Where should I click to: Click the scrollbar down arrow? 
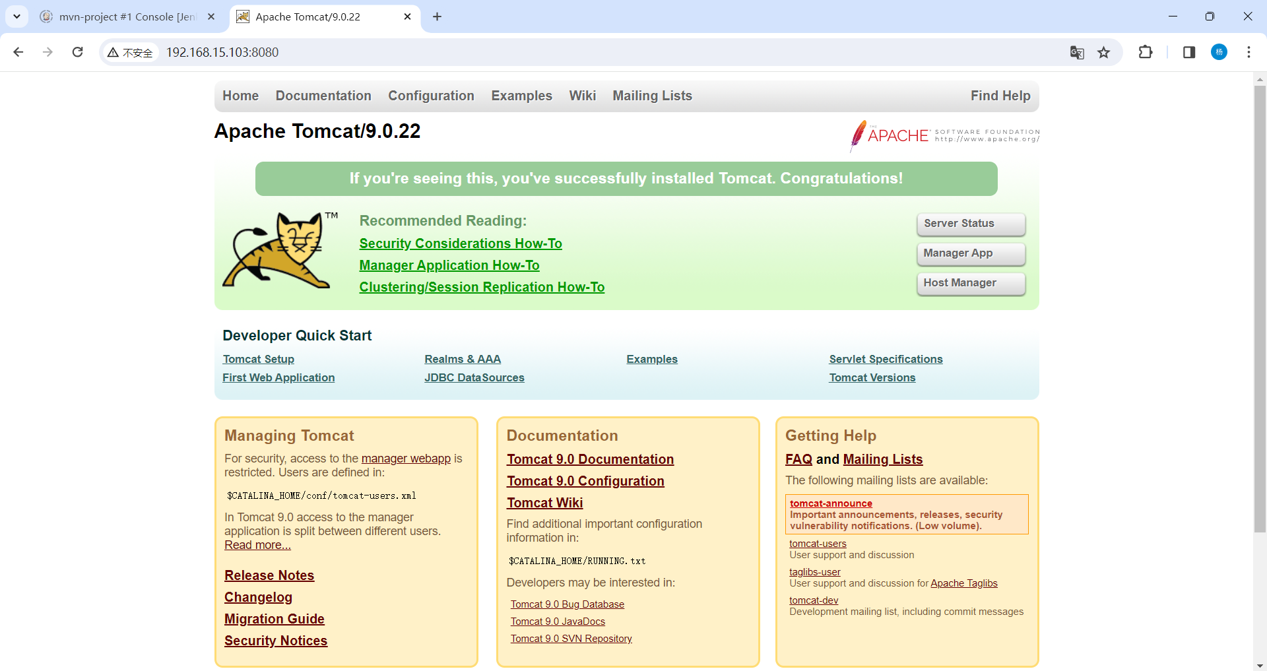(x=1260, y=665)
